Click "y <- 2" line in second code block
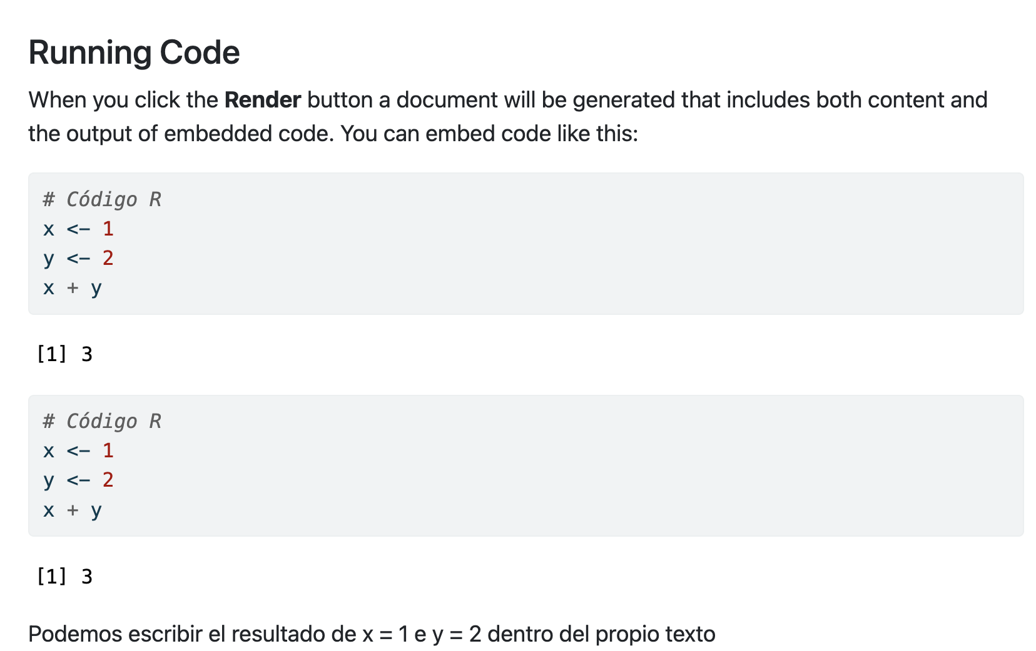This screenshot has width=1036, height=651. (78, 480)
